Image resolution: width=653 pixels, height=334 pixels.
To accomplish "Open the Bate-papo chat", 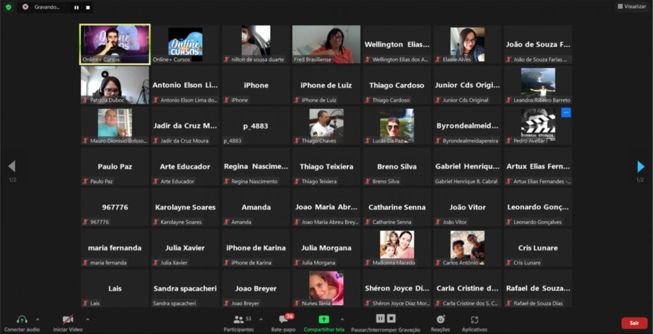I will tap(284, 319).
